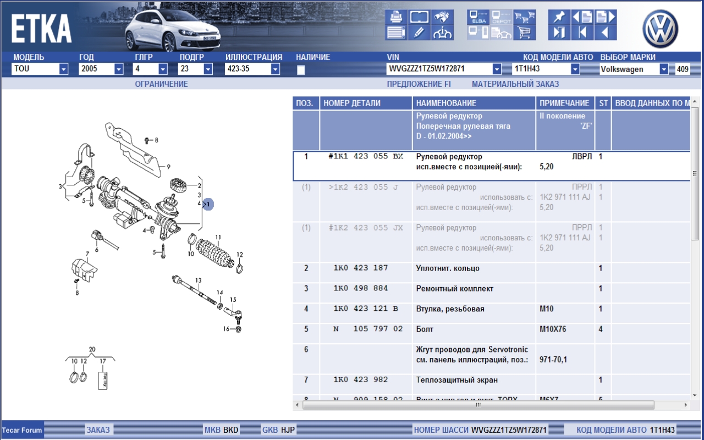Select row Втулка, резьбовая 1K0 423 121 B
704x440 pixels.
pos(492,313)
